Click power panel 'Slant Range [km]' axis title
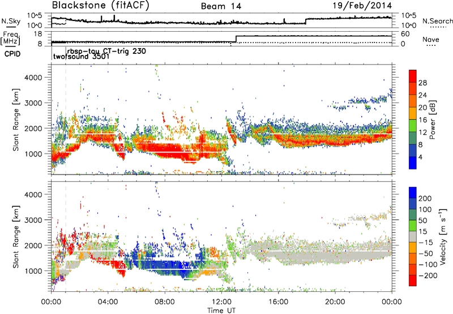Image resolution: width=453 pixels, height=314 pixels. pos(16,120)
